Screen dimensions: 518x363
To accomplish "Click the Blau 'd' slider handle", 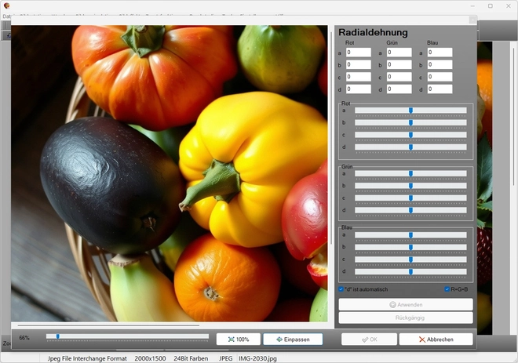I will 410,271.
